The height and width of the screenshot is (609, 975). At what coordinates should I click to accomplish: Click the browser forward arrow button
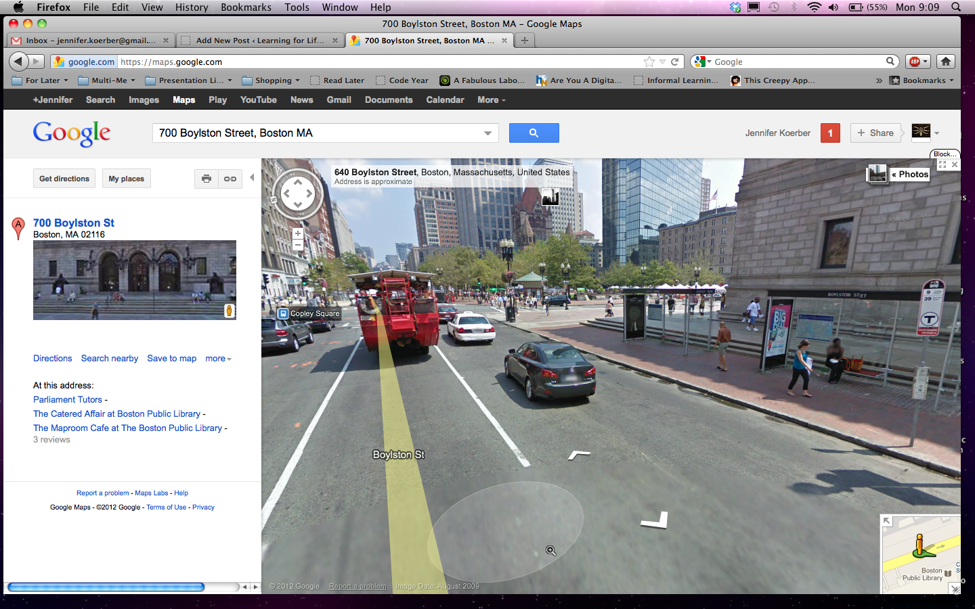coord(37,62)
